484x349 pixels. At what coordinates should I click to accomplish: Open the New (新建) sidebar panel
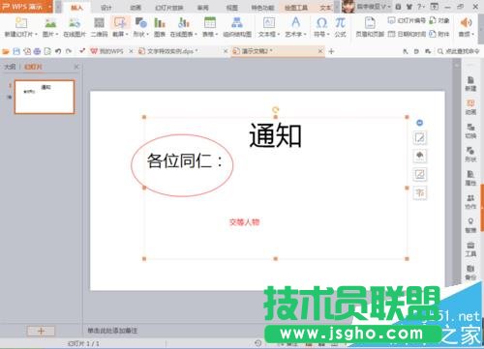470,84
